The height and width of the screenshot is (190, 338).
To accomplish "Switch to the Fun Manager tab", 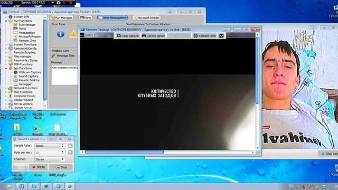I will [62, 17].
